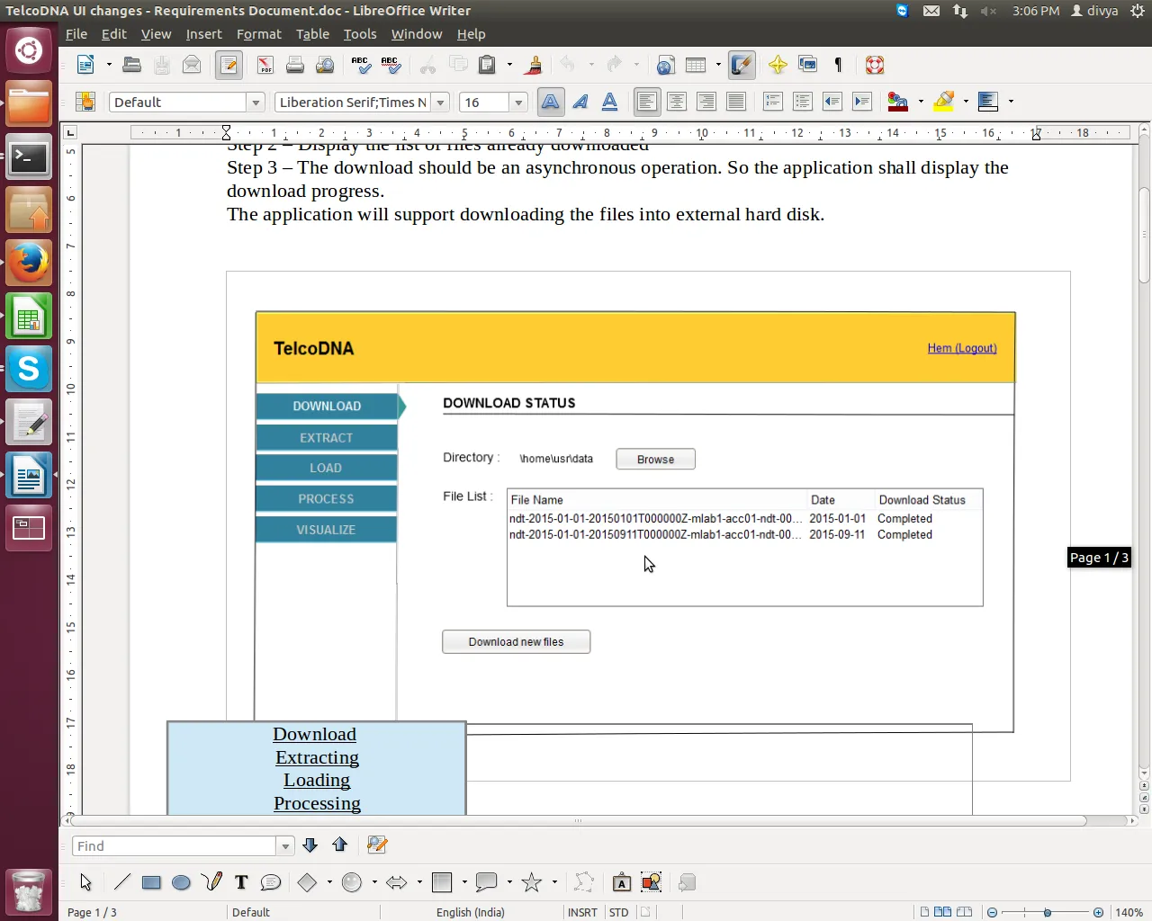The width and height of the screenshot is (1152, 921).
Task: Toggle Underline formatting in the toolbar
Action: coord(609,102)
